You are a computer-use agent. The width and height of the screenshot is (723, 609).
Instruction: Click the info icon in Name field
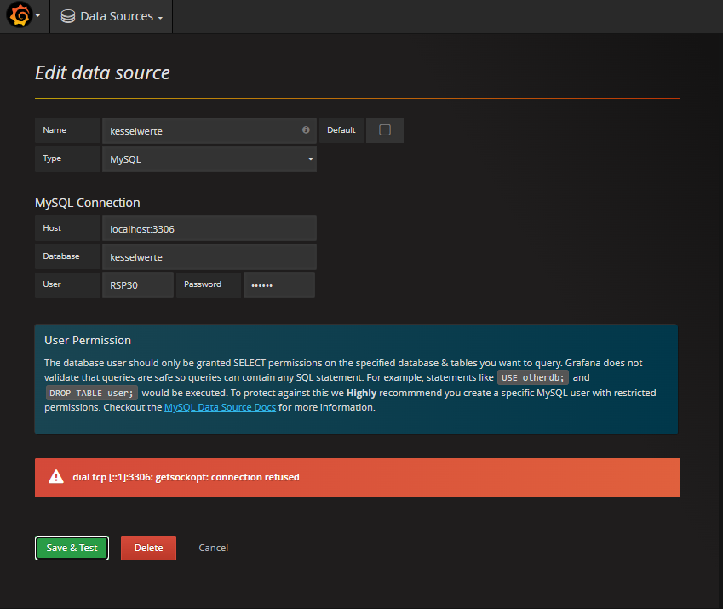coord(306,130)
